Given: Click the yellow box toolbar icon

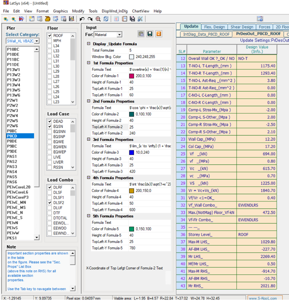Looking at the screenshot, I should tap(47, 19).
